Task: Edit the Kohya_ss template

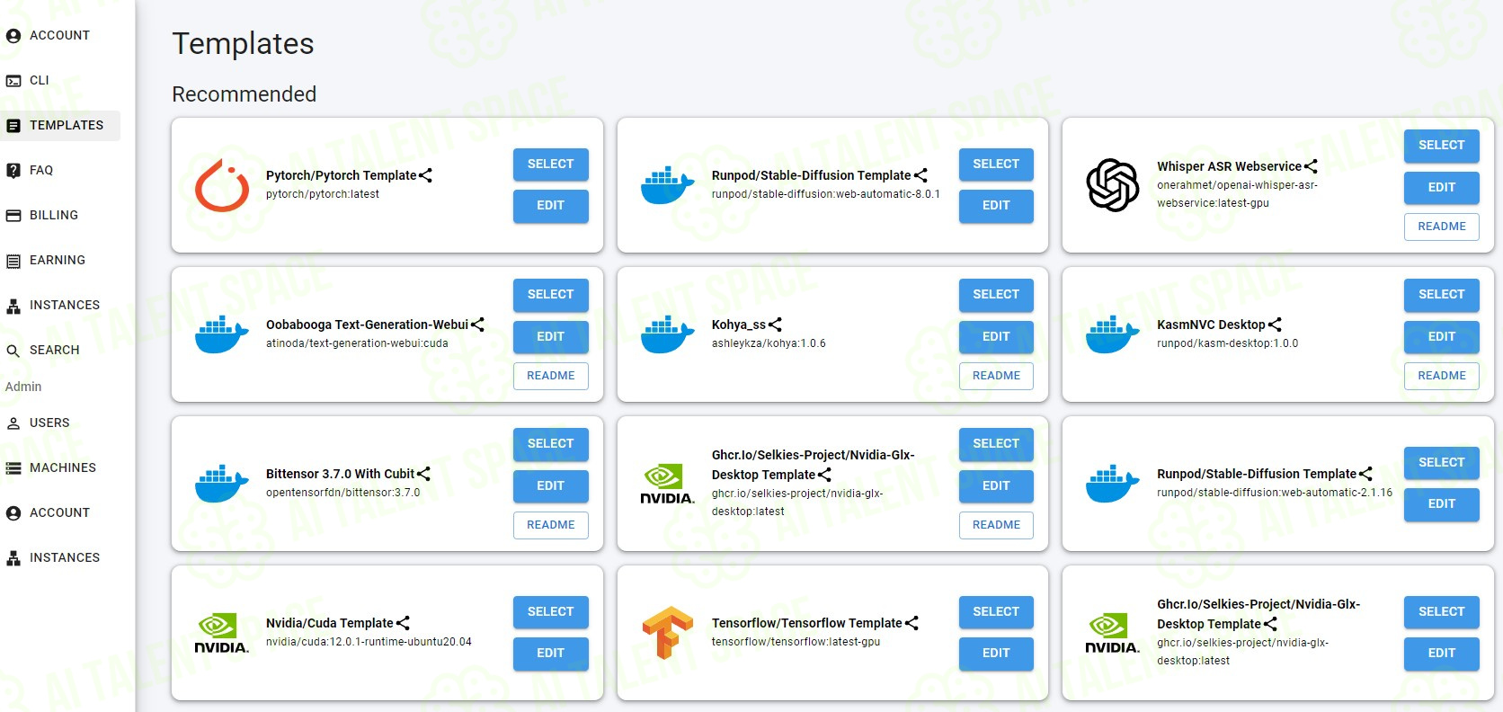Action: click(x=996, y=337)
